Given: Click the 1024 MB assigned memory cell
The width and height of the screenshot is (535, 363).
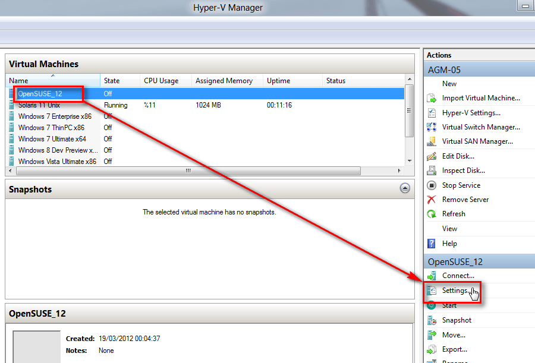Looking at the screenshot, I should pyautogui.click(x=208, y=105).
